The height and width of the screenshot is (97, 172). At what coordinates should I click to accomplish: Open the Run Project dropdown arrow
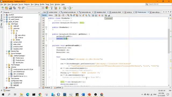pyautogui.click(x=62, y=8)
